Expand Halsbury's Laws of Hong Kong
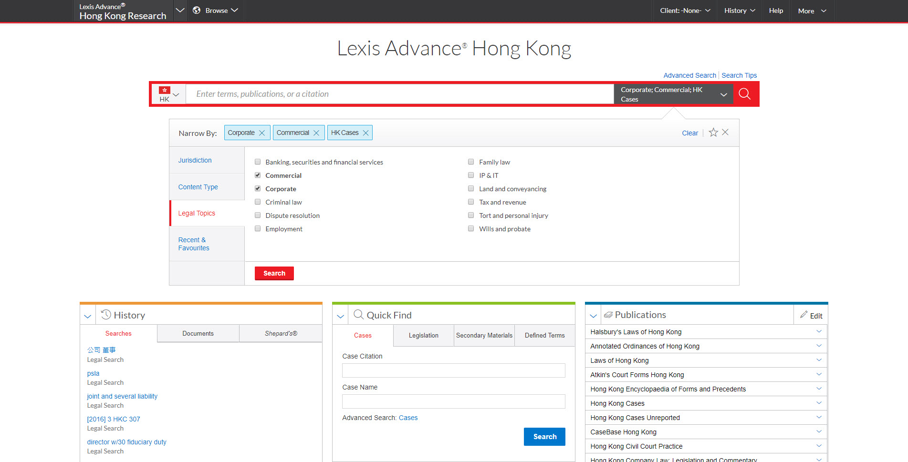The image size is (908, 462). (x=819, y=331)
